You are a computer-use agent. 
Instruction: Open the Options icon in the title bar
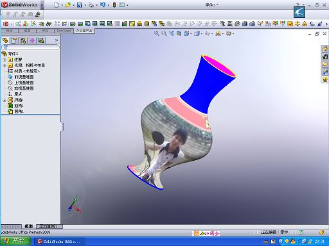click(x=121, y=4)
